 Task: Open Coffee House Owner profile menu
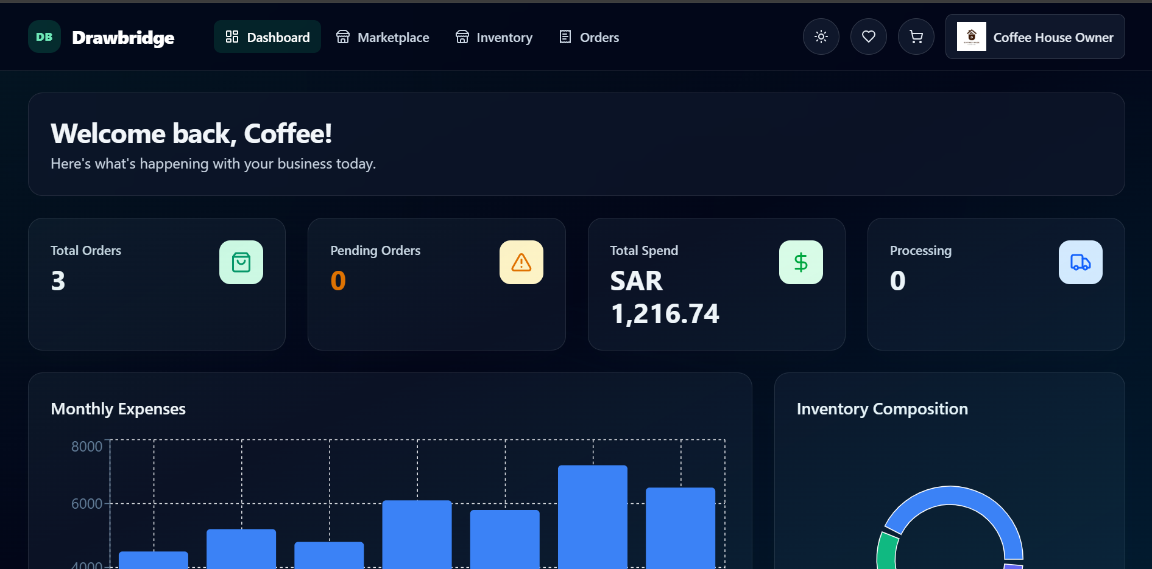click(x=1035, y=37)
